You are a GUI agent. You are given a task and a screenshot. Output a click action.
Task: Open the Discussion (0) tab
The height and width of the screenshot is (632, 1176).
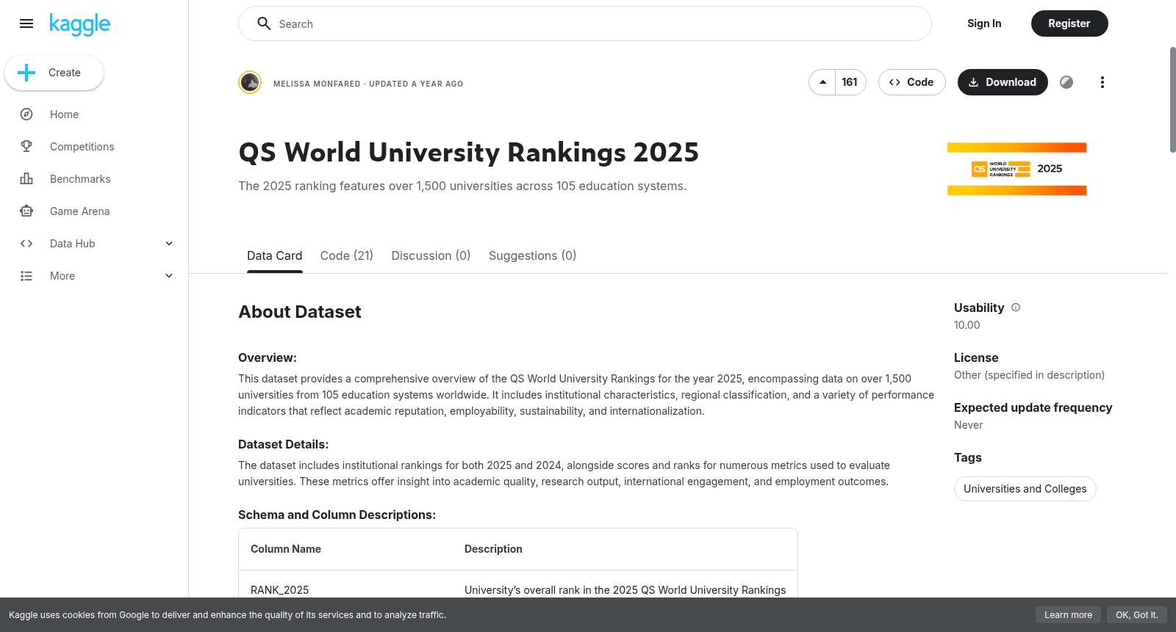[431, 255]
